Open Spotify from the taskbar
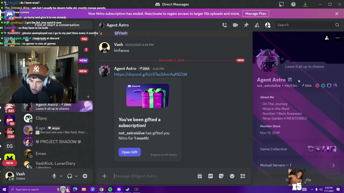The width and height of the screenshot is (344, 193). coord(110,190)
